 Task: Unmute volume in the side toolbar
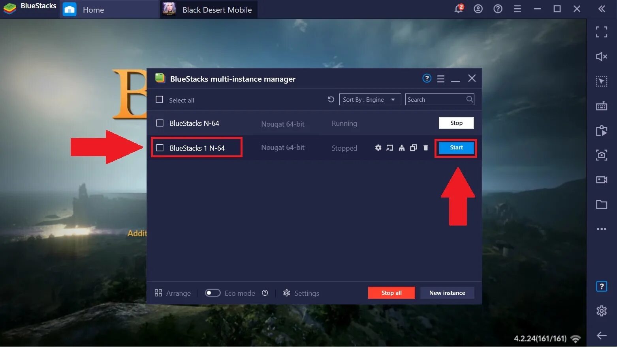[x=602, y=57]
